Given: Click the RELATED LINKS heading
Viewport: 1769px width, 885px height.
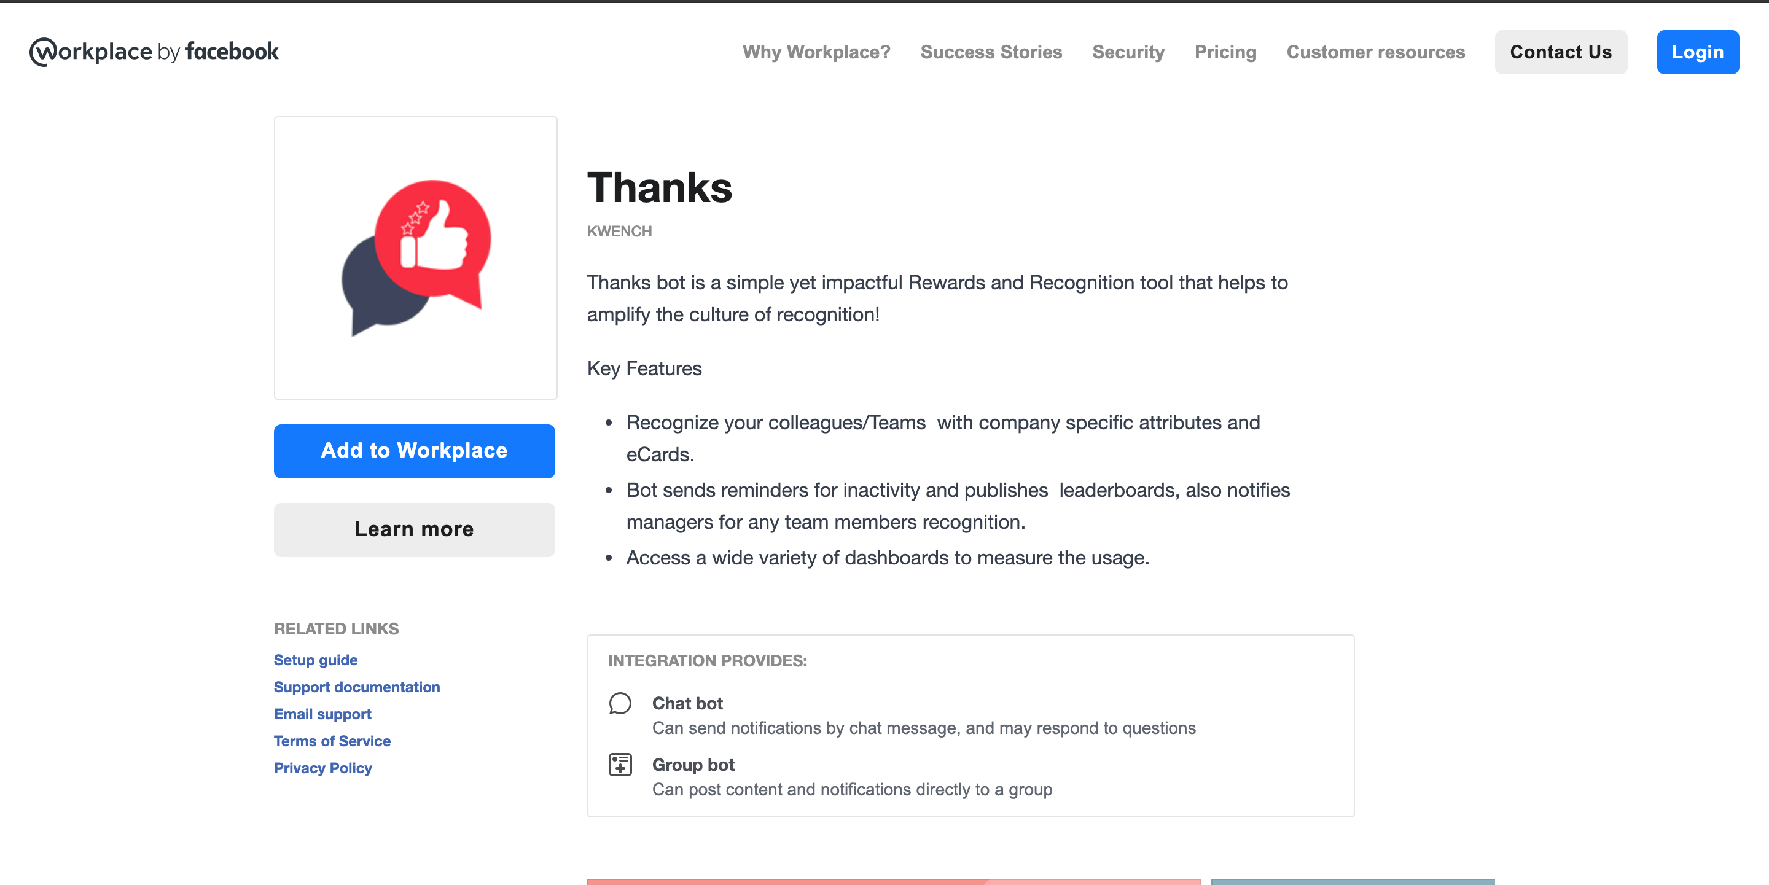Looking at the screenshot, I should 337,629.
